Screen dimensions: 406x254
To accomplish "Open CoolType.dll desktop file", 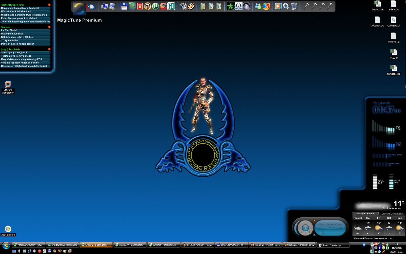I will [394, 22].
